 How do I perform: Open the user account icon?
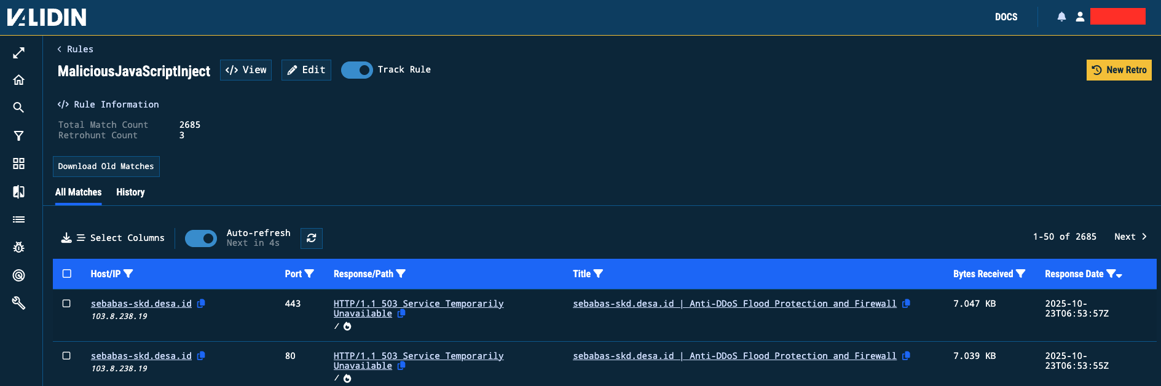click(x=1080, y=17)
